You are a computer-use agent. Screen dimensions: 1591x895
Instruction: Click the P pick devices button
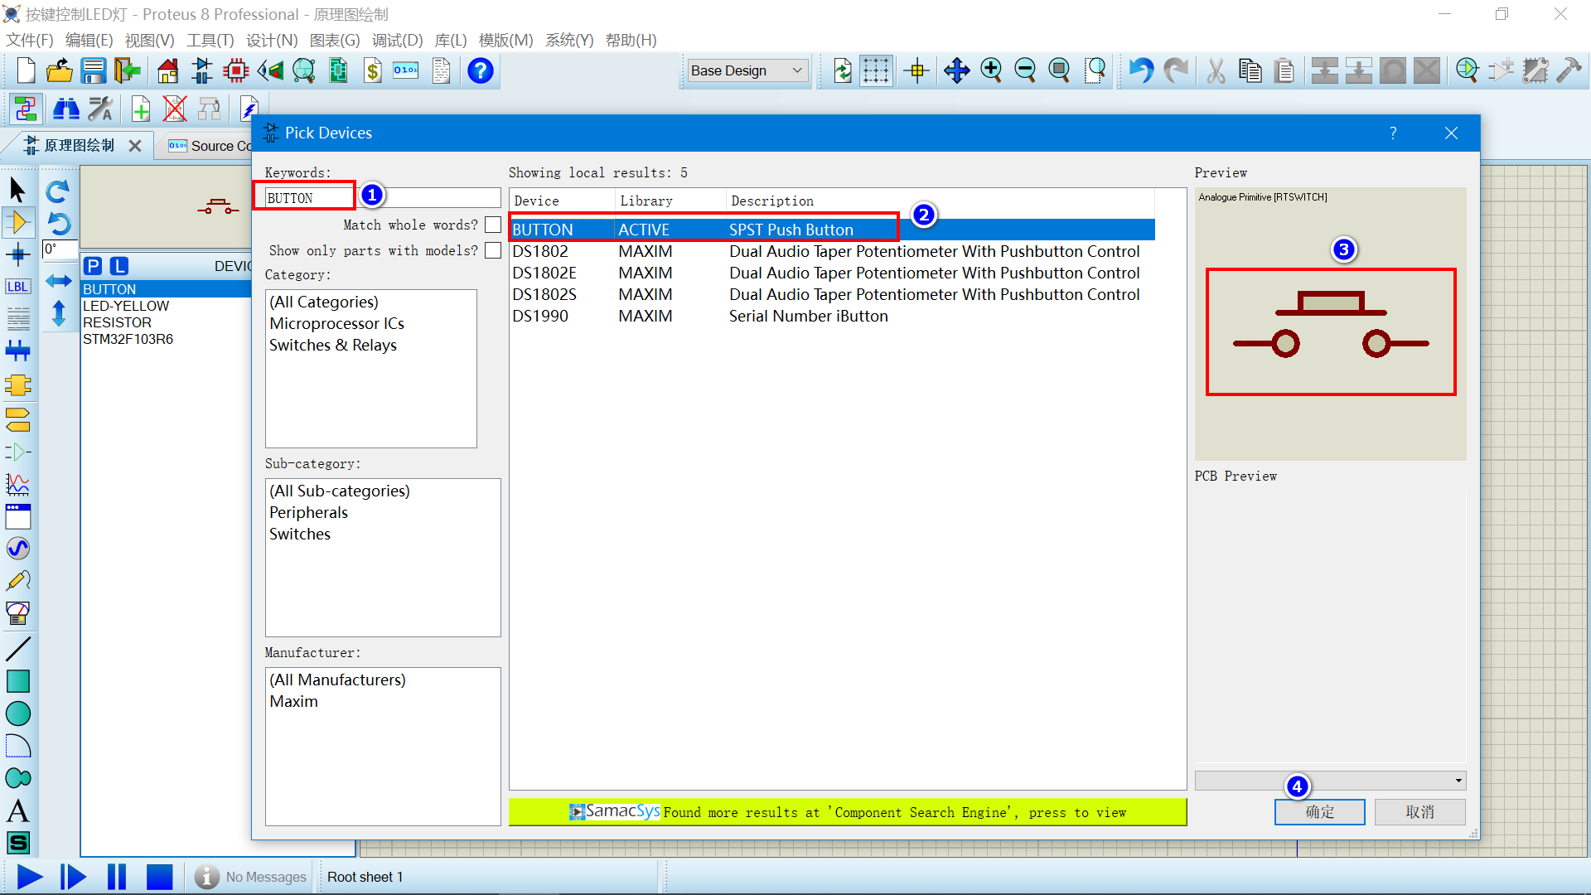point(93,266)
